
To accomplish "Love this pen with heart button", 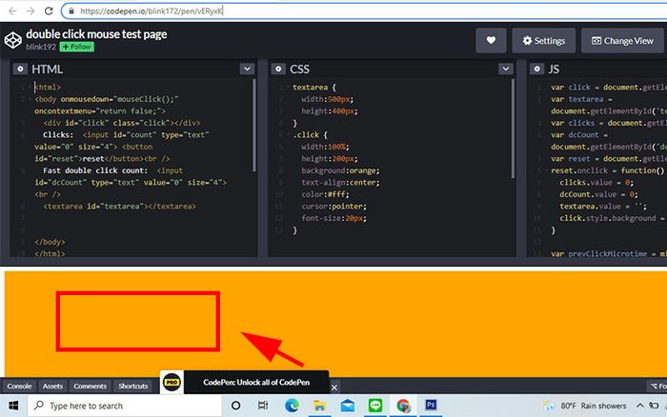I will click(x=491, y=41).
